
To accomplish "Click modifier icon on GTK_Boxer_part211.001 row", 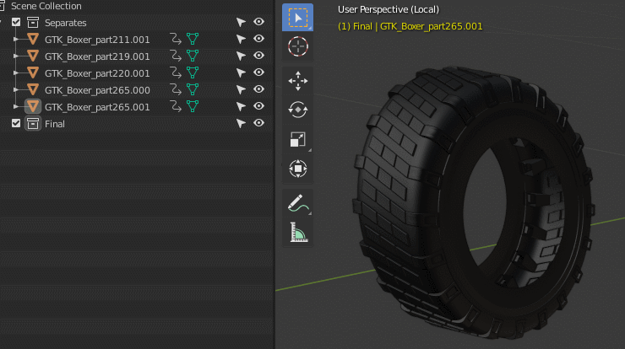I will [176, 39].
